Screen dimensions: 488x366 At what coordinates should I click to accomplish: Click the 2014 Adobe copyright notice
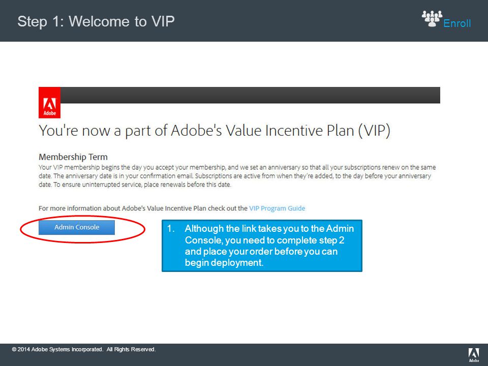84,349
